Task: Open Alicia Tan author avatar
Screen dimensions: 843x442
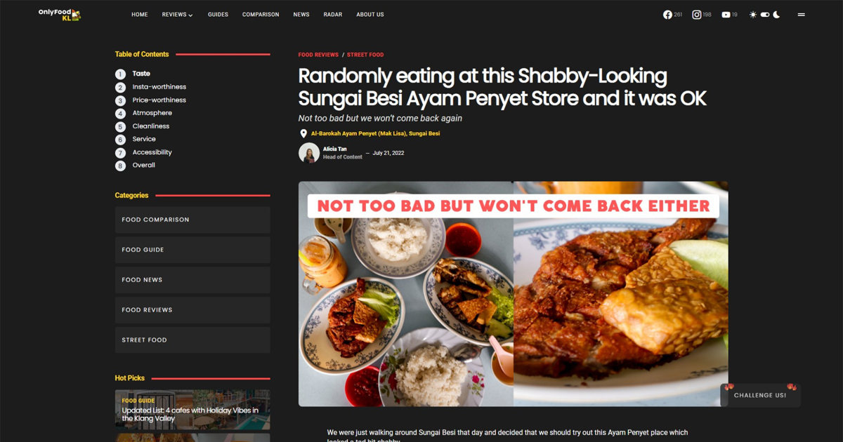Action: tap(309, 153)
